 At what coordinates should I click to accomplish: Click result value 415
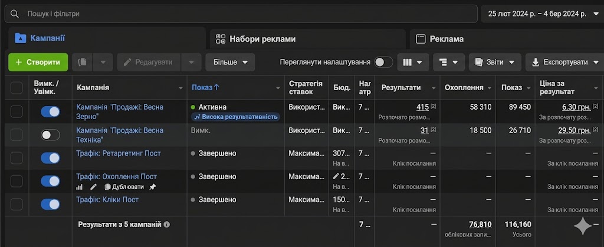click(422, 107)
